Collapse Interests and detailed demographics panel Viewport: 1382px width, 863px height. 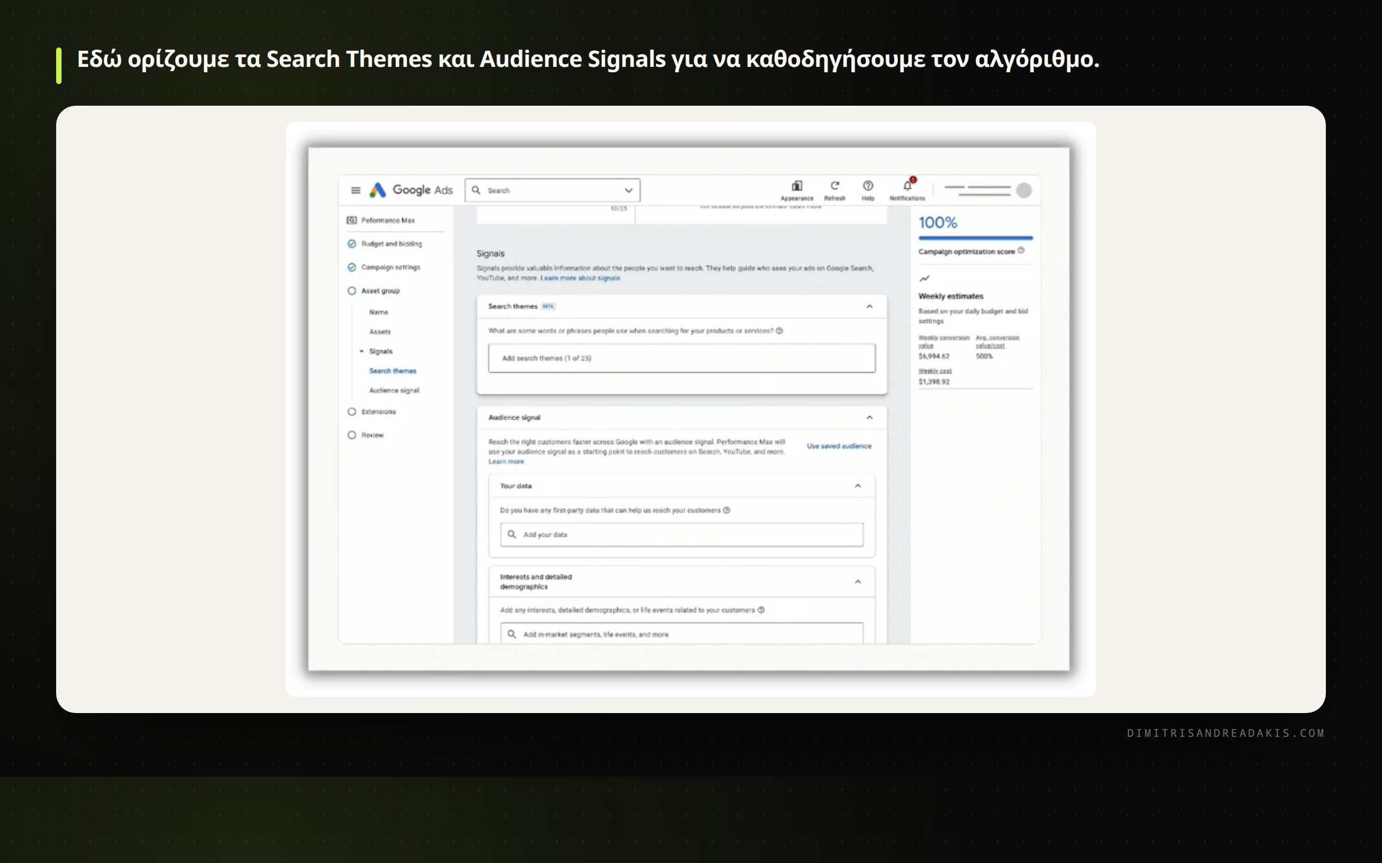[x=857, y=581]
